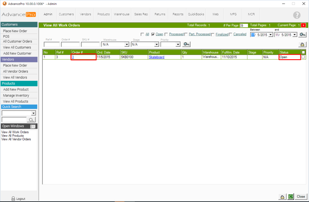Check the All filter checkbox

click(x=142, y=35)
